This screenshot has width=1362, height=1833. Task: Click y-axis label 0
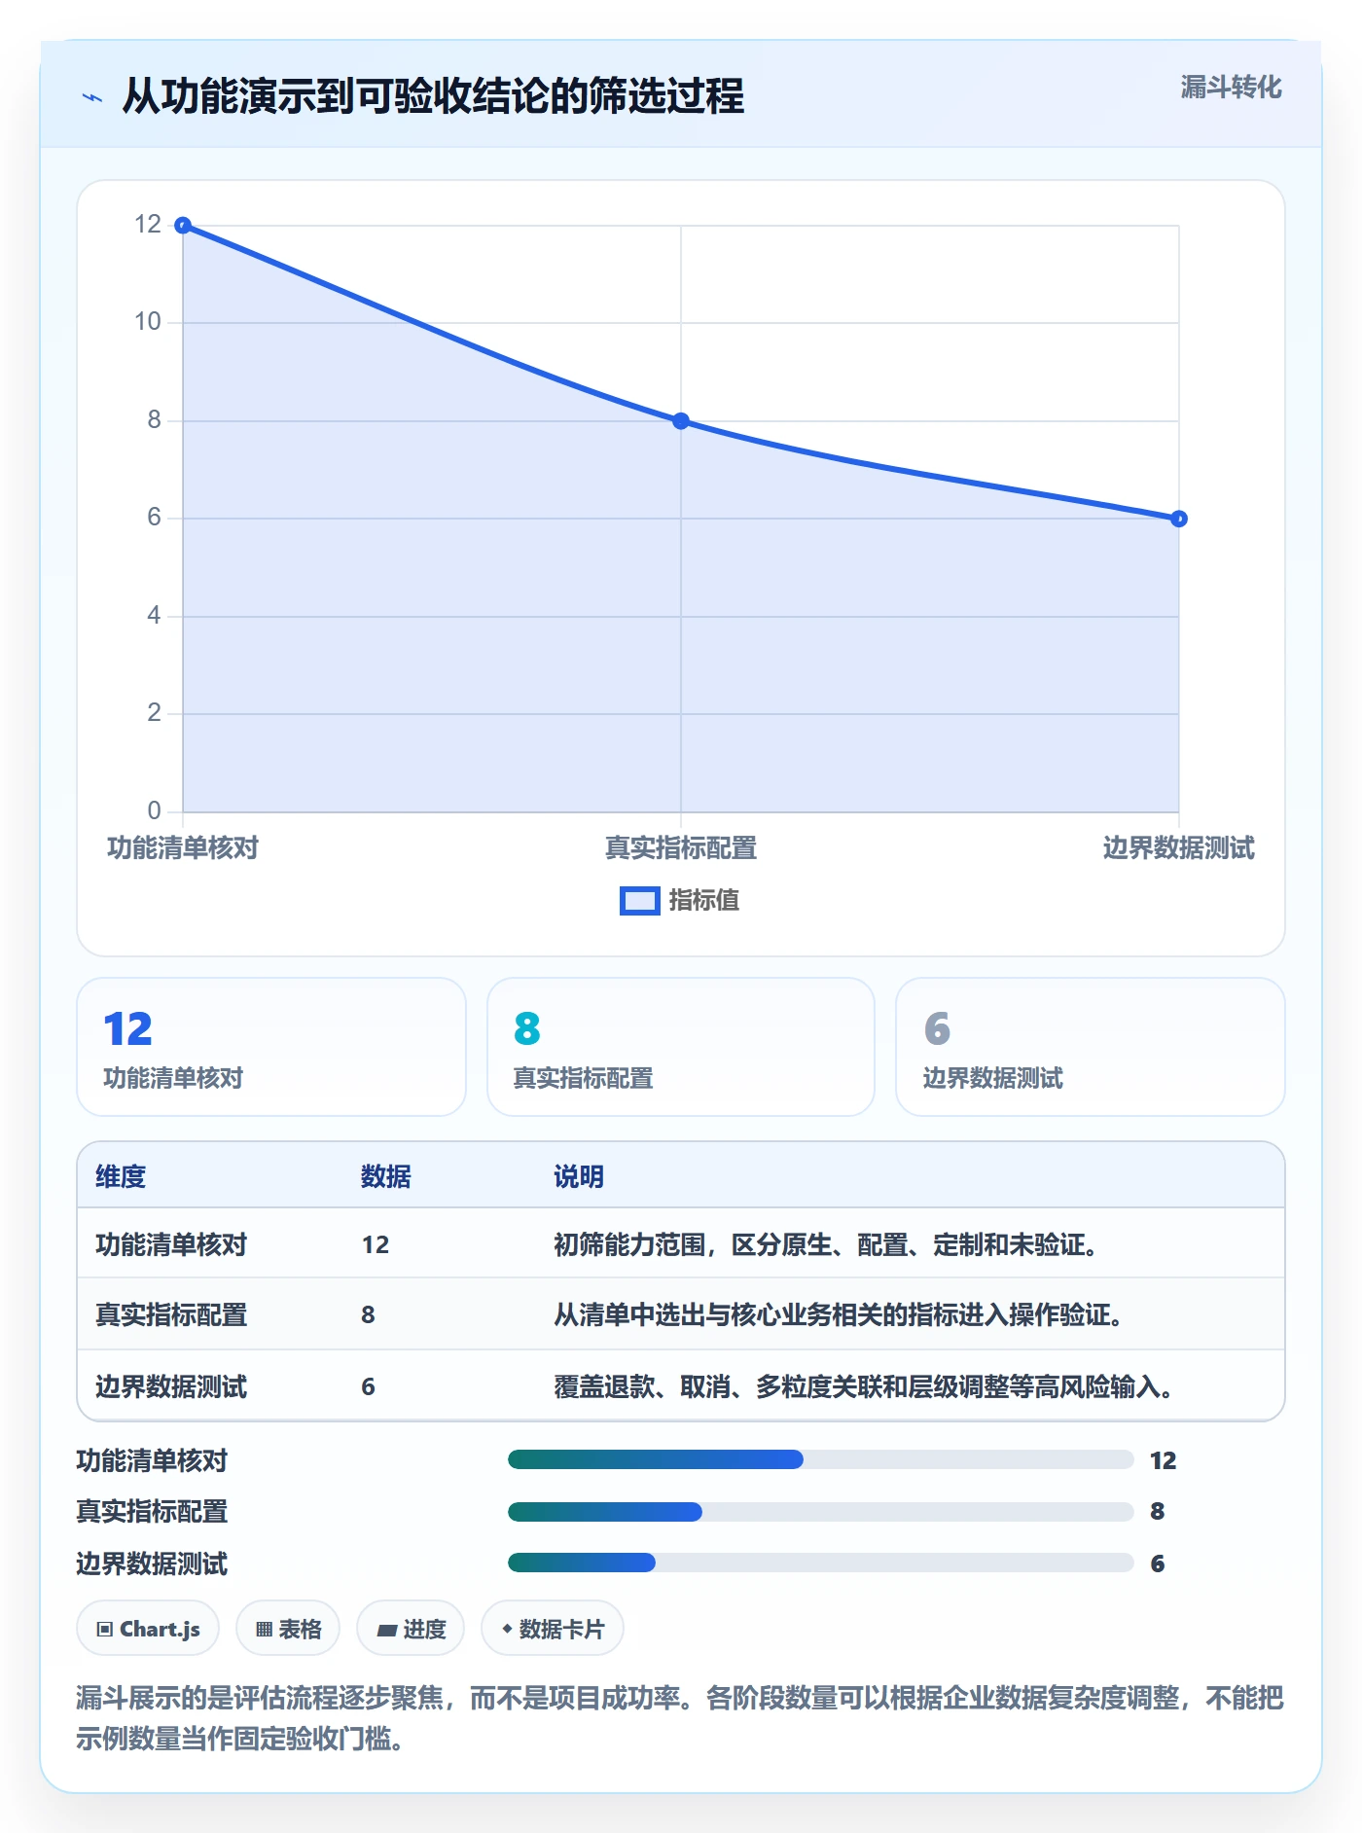coord(154,810)
